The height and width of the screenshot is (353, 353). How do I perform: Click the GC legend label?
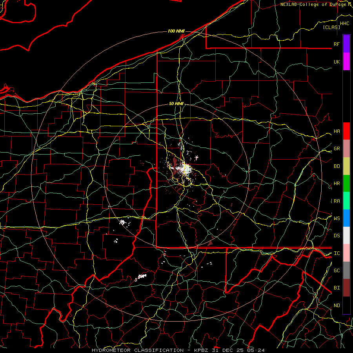tap(337, 271)
